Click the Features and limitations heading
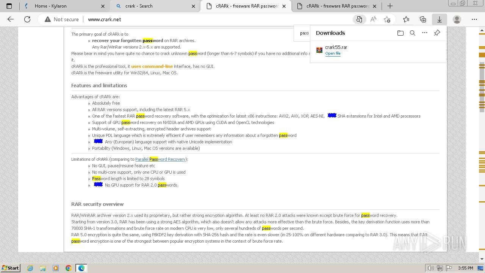 99,85
